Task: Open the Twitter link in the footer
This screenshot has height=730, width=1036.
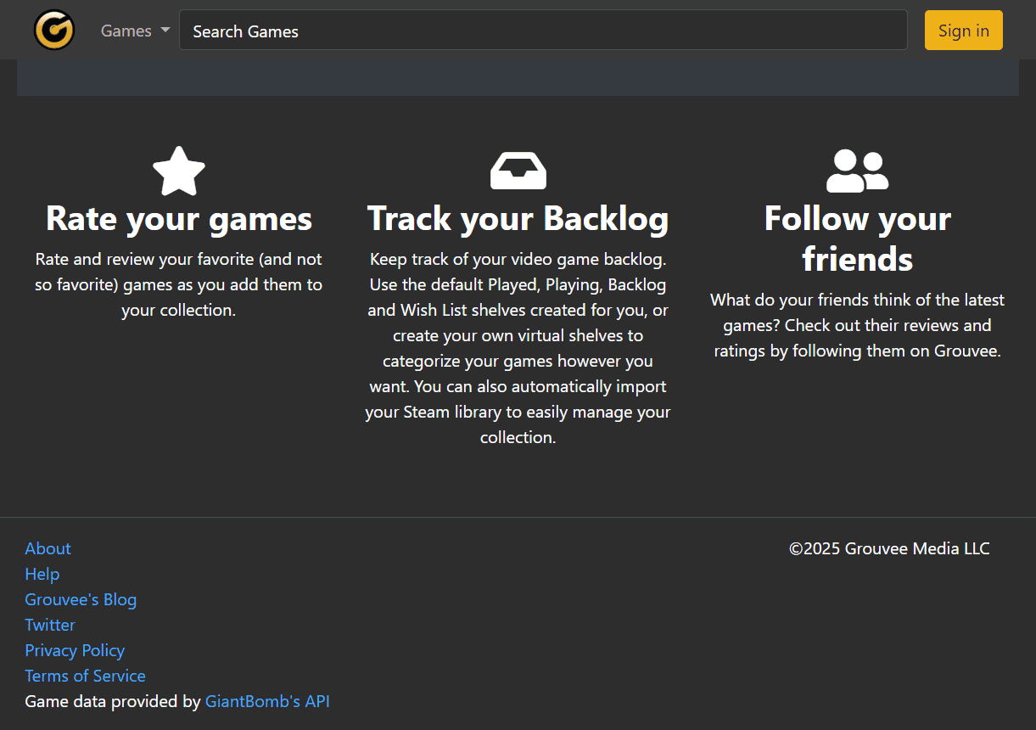Action: pyautogui.click(x=50, y=625)
